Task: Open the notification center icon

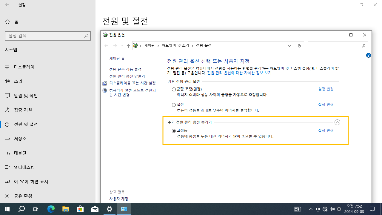Action: click(372, 209)
